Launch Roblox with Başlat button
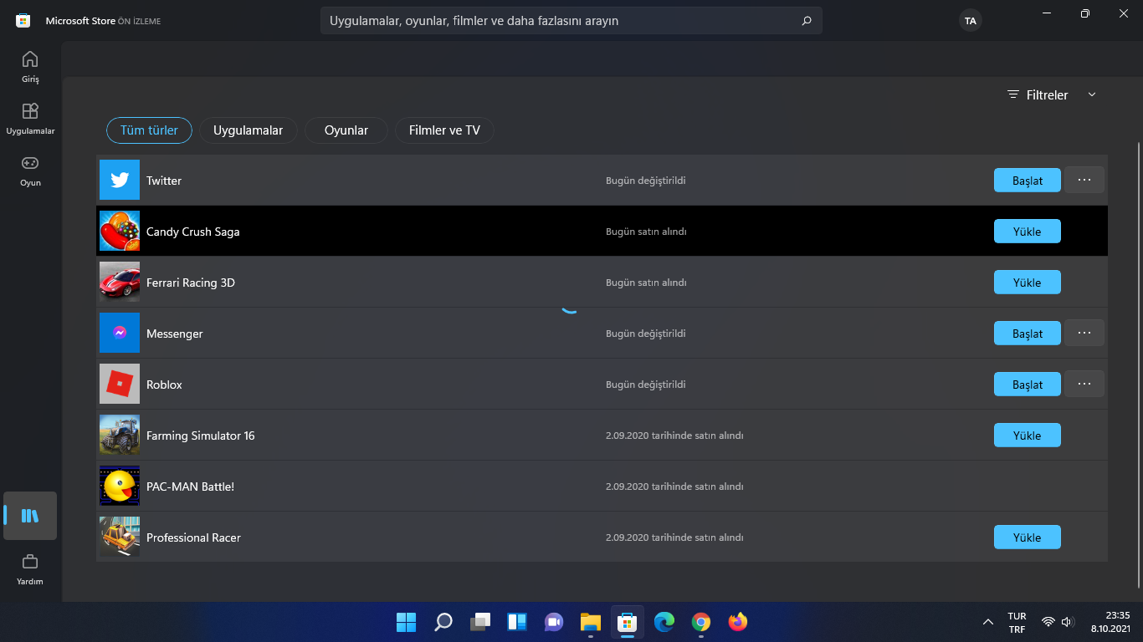Image resolution: width=1143 pixels, height=642 pixels. pyautogui.click(x=1028, y=384)
